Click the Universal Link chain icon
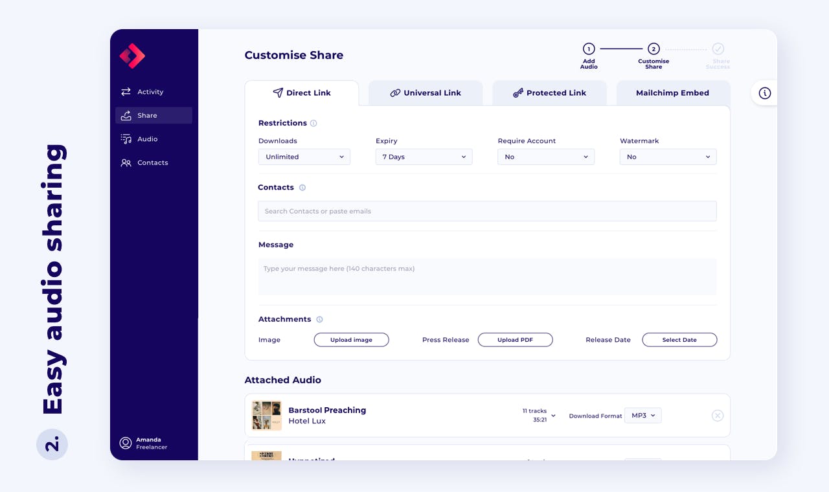The height and width of the screenshot is (492, 829). pos(395,93)
